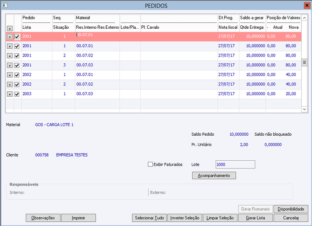312x226 pixels.
Task: Uncheck the checkbox for pedido 2001 seq 3
Action: click(17, 65)
